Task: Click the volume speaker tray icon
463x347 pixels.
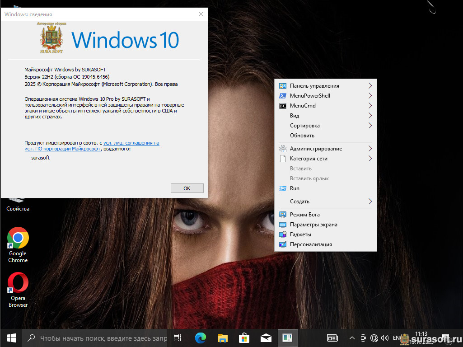Action: point(385,338)
